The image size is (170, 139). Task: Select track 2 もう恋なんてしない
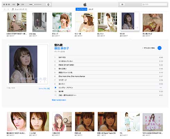point(109,61)
